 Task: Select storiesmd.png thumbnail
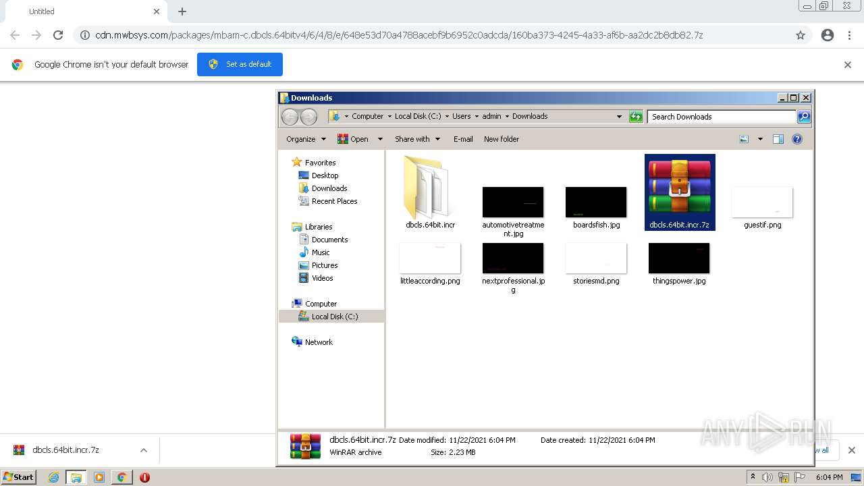pyautogui.click(x=596, y=258)
